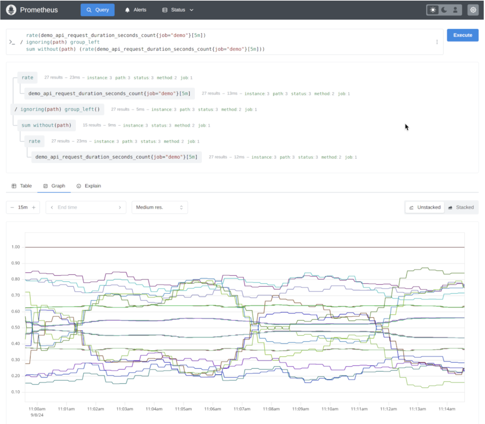Open the Prometheus logo home icon
485x424 pixels.
11,10
